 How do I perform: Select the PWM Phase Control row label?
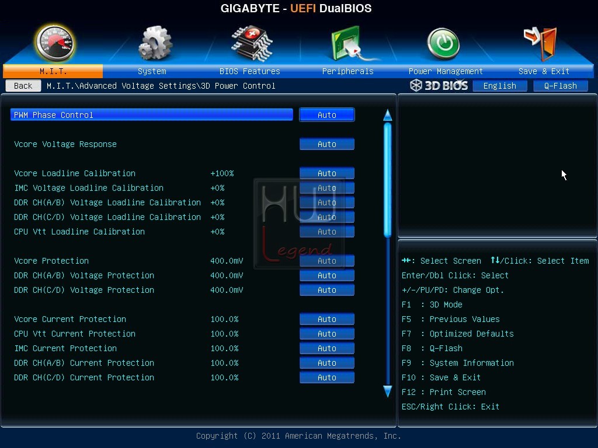(x=151, y=115)
